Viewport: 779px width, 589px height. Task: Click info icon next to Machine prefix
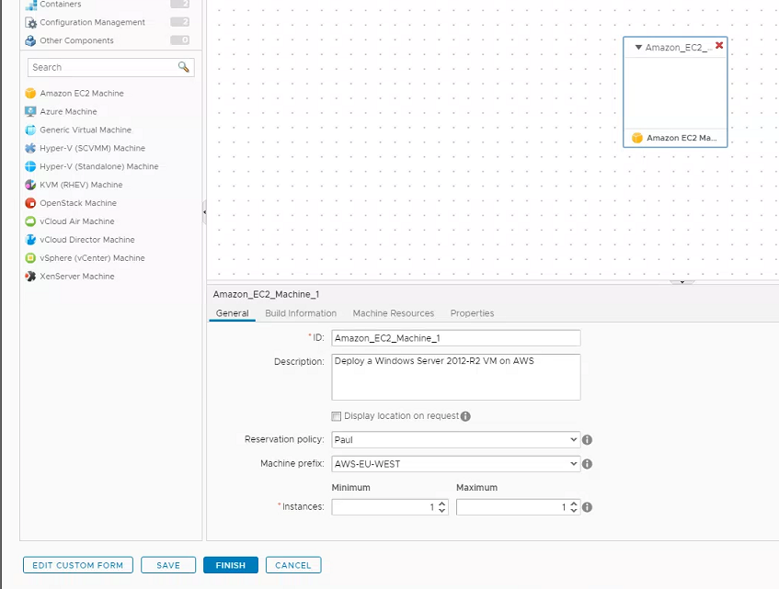pyautogui.click(x=587, y=464)
